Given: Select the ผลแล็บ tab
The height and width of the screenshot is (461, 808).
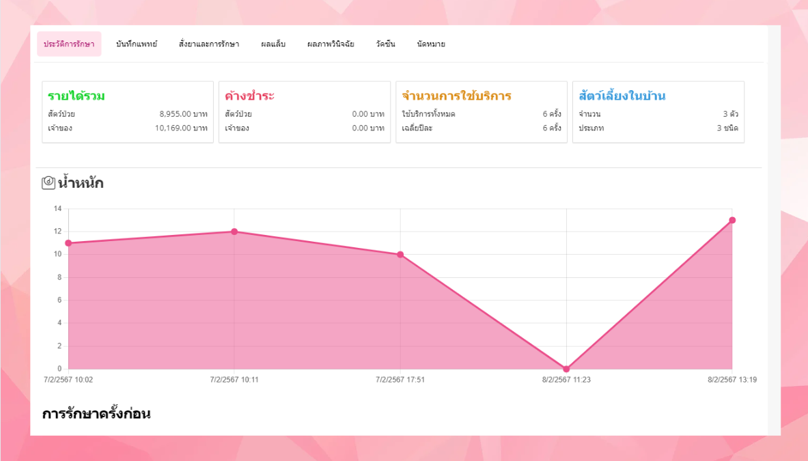Looking at the screenshot, I should click(273, 44).
